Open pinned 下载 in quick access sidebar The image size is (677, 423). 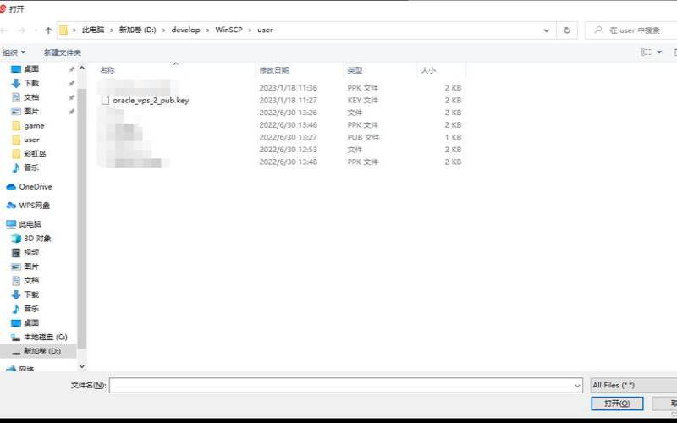31,83
